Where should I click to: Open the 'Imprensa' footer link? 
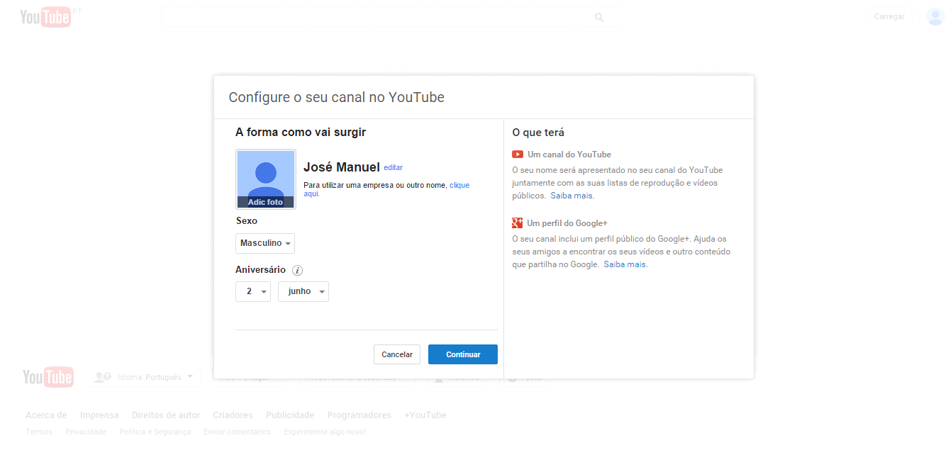coord(99,415)
